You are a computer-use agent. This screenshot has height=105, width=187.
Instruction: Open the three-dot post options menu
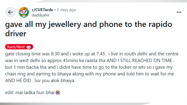pyautogui.click(x=179, y=12)
